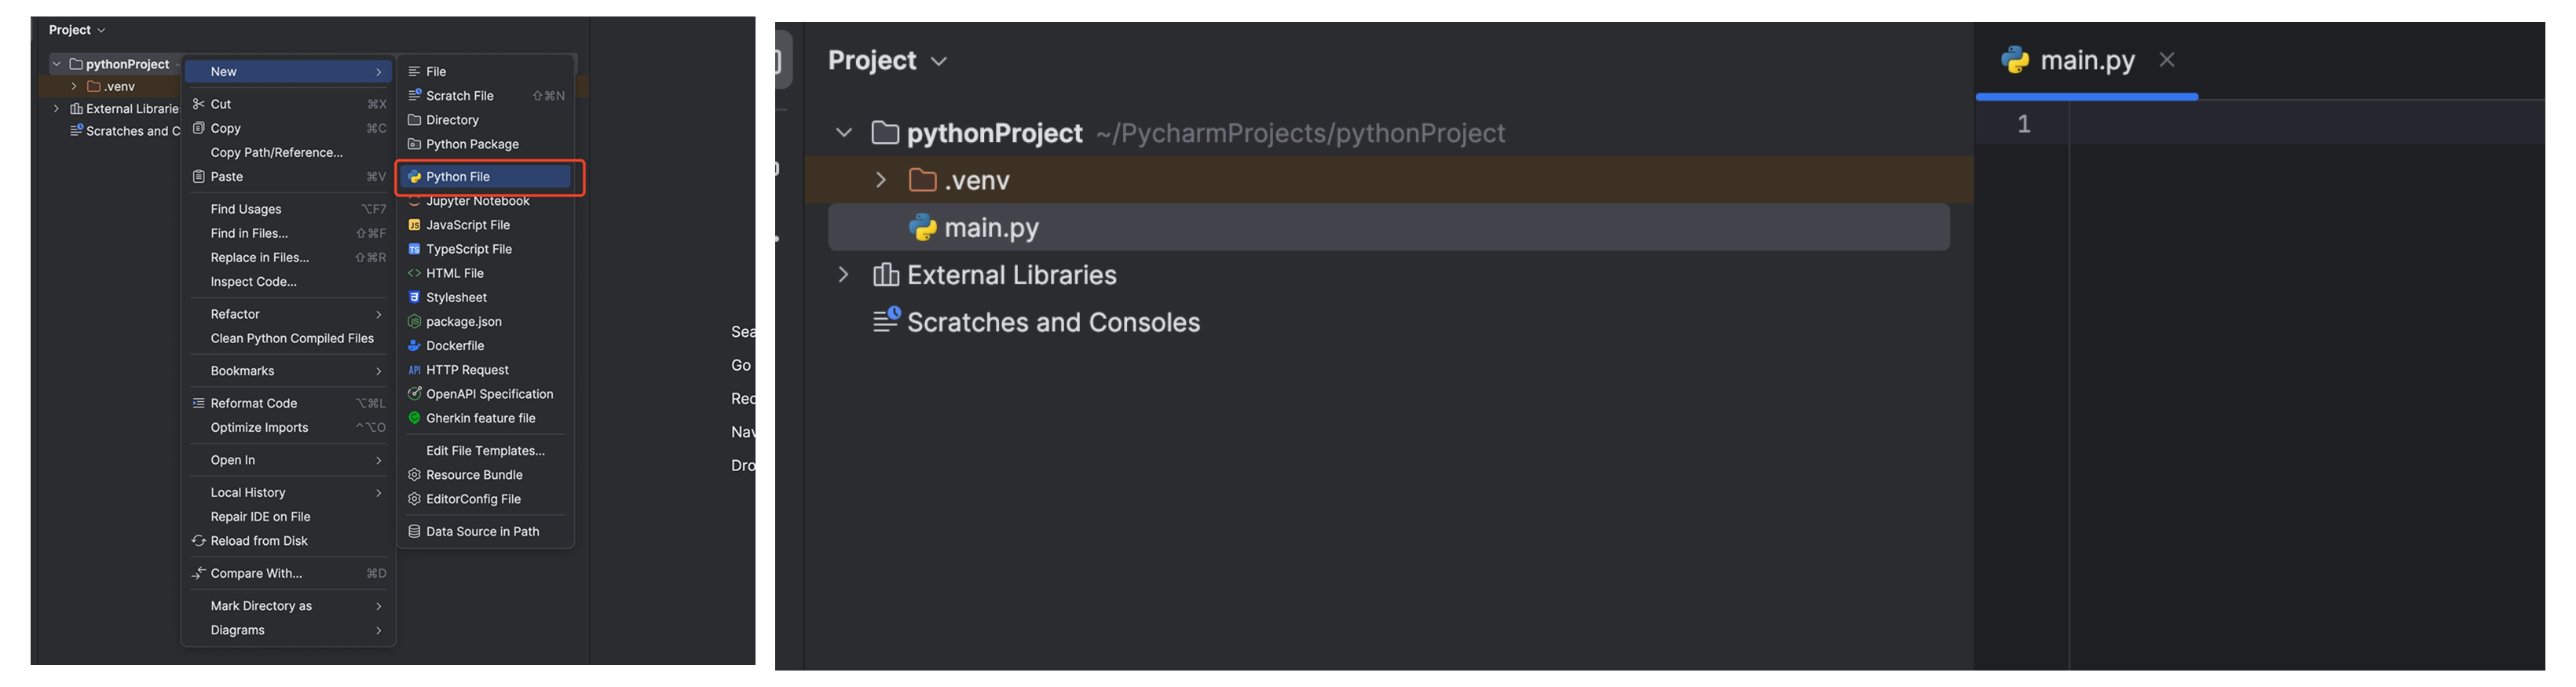
Task: Click the Scratches and Consoles icon
Action: coord(886,321)
